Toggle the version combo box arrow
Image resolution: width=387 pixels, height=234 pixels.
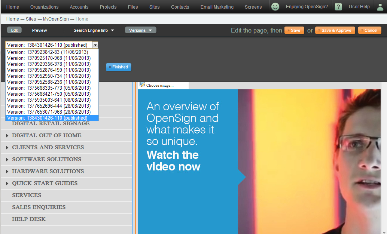click(95, 45)
